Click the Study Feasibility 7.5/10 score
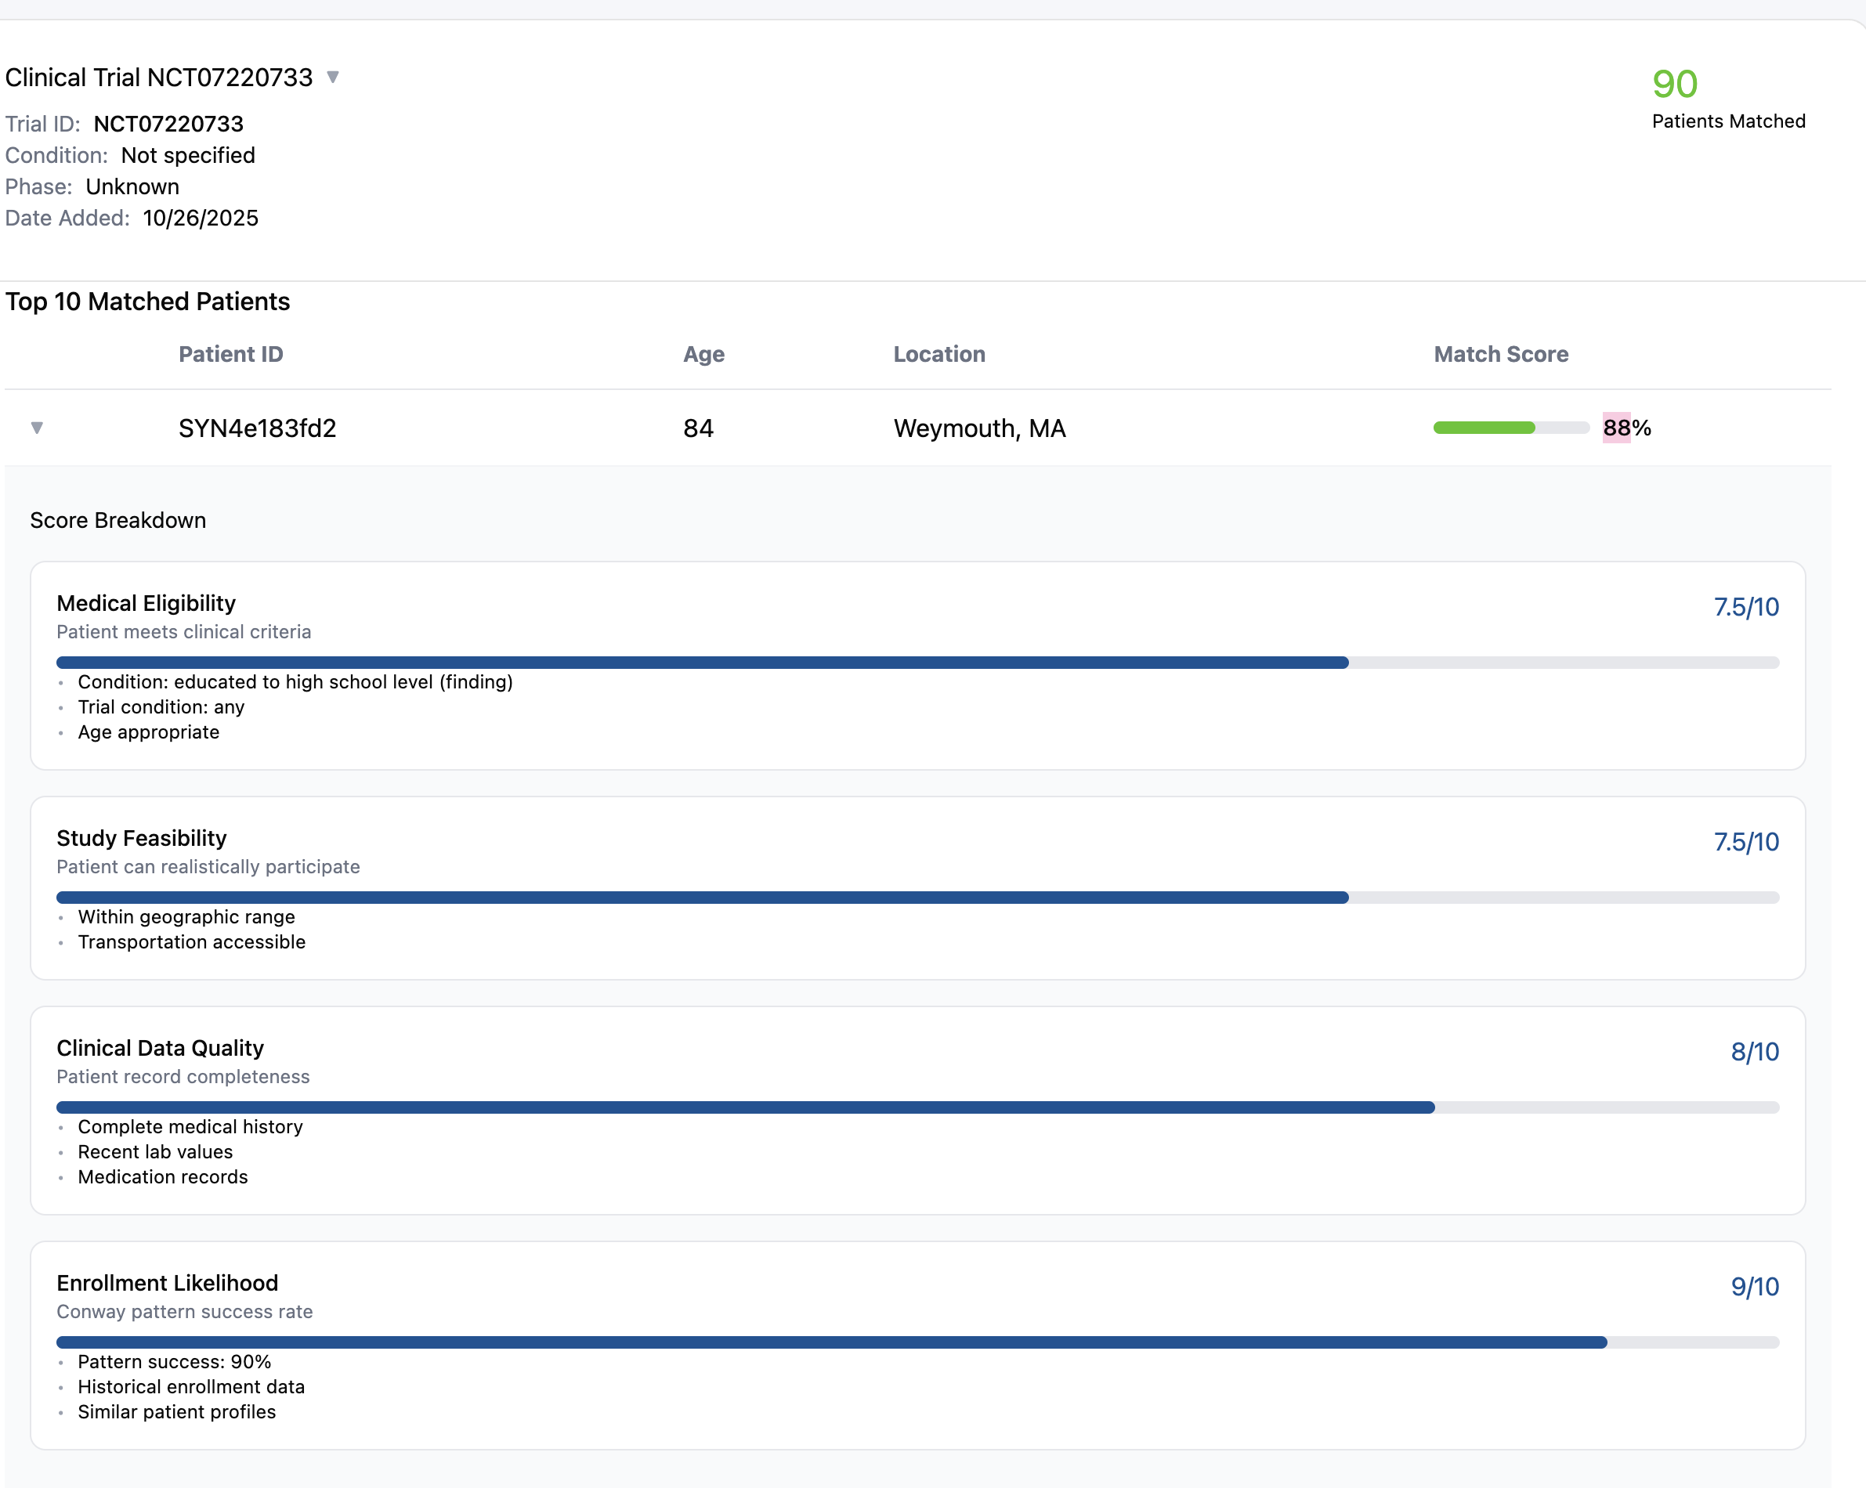This screenshot has width=1866, height=1510. [1745, 841]
